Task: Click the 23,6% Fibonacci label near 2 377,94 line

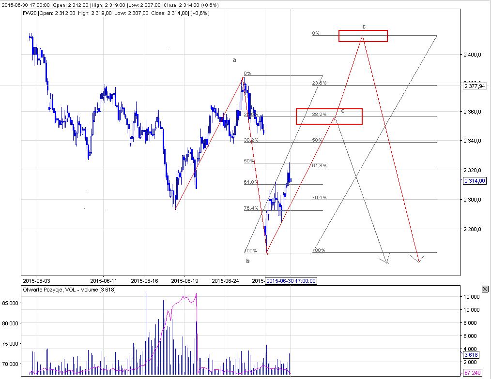Action: pos(319,83)
